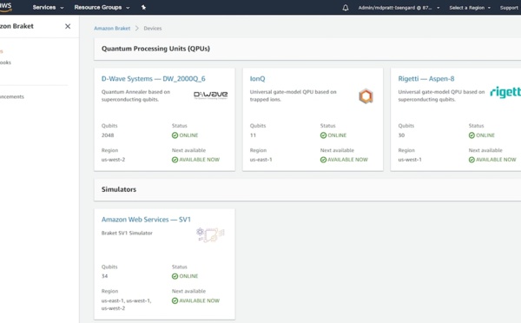The height and width of the screenshot is (323, 521).
Task: Click the Rigetti superconducting qubits description
Action: pos(441,96)
